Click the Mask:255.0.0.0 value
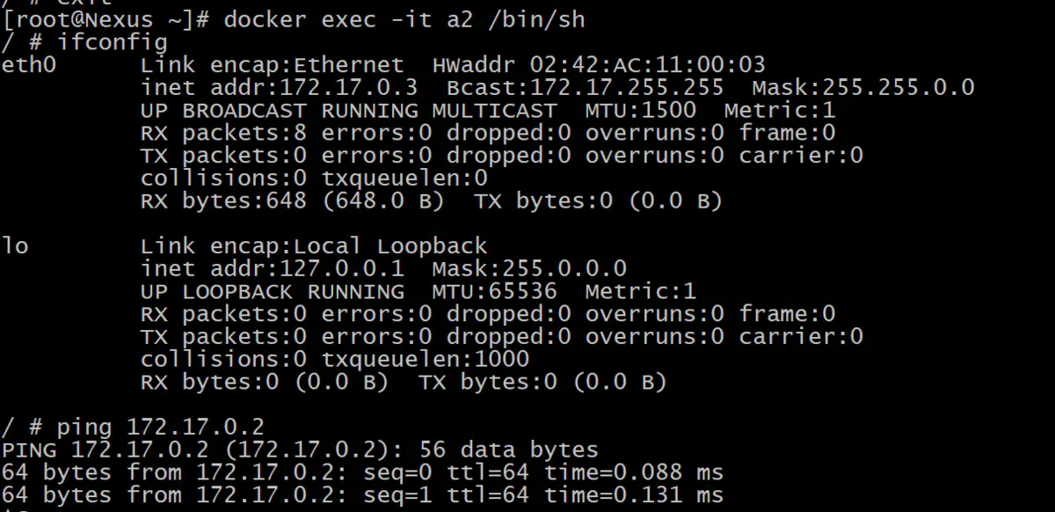 (x=529, y=268)
